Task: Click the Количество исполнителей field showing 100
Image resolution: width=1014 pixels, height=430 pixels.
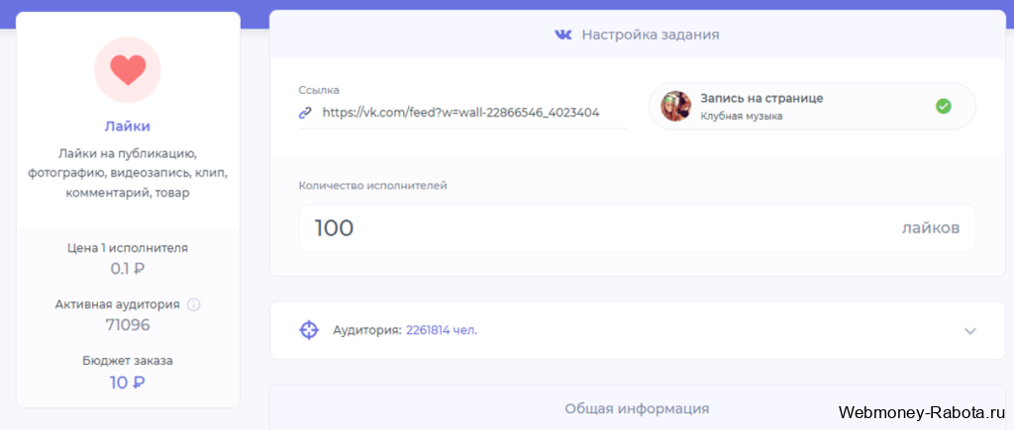Action: (x=637, y=228)
